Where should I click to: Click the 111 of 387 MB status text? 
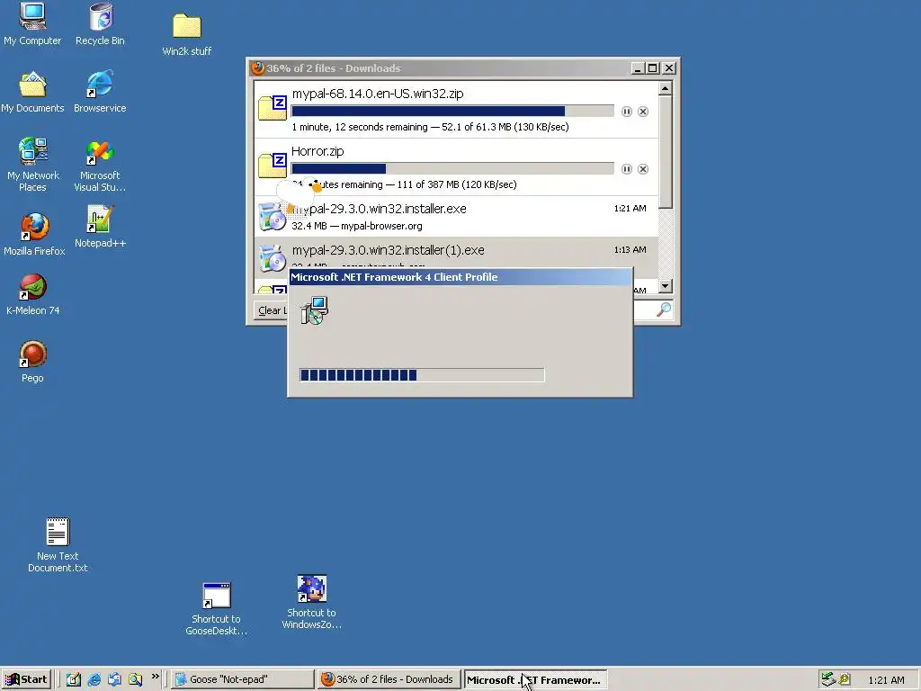click(x=428, y=184)
